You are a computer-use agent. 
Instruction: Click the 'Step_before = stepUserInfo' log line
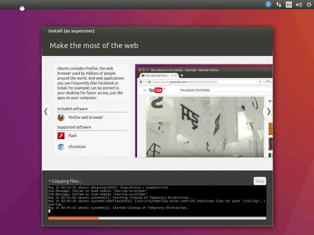tap(108, 188)
